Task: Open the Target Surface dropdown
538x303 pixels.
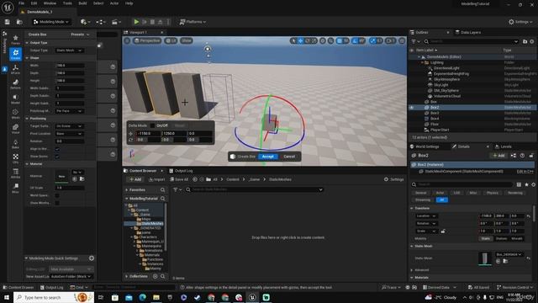Action: pos(69,126)
